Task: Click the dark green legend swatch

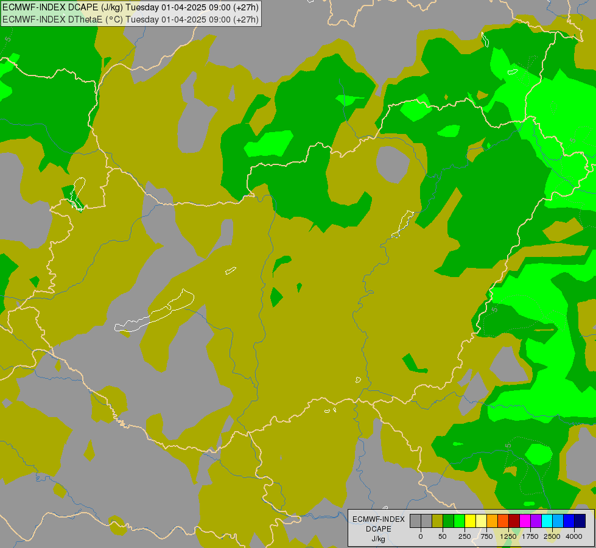Action: [449, 521]
